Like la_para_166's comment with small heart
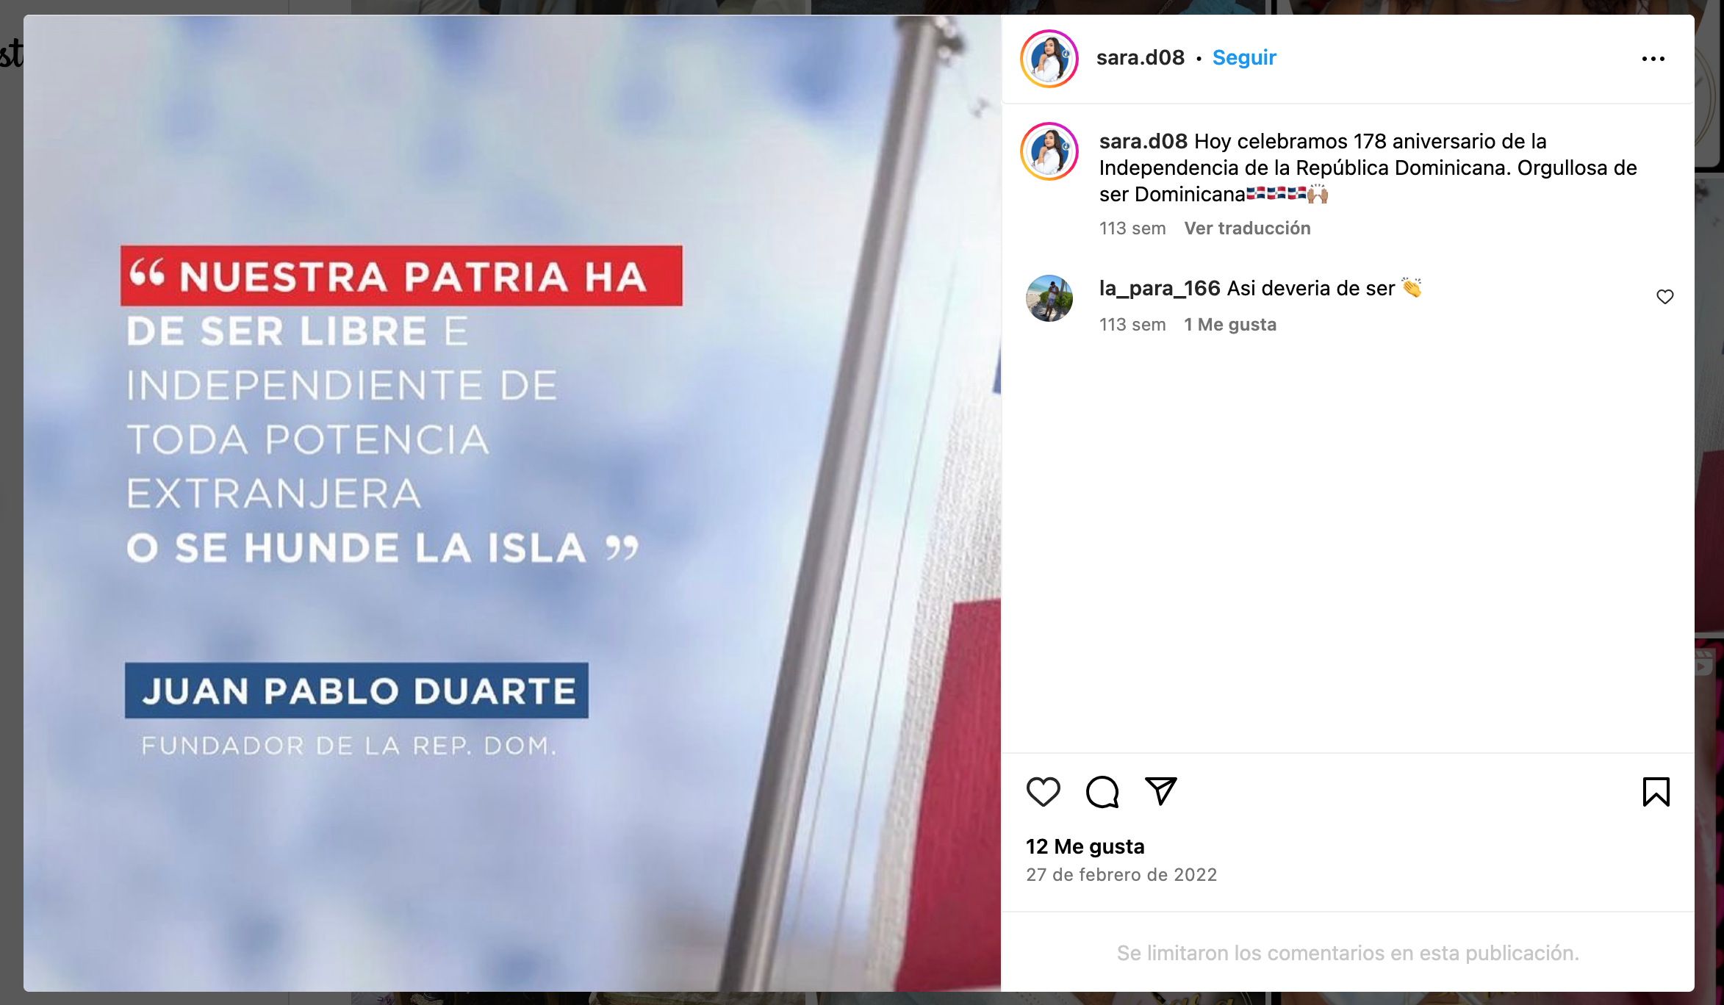This screenshot has width=1724, height=1005. coord(1664,297)
